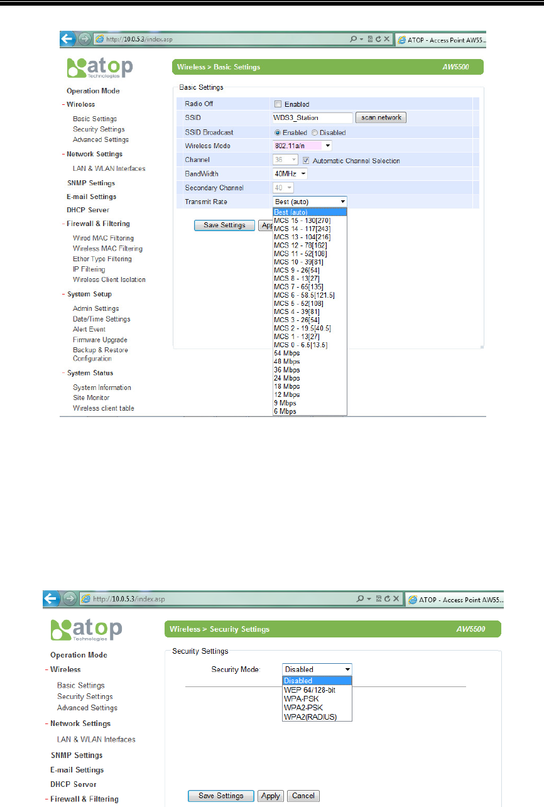Open Wireless client table link
Screen dimensions: 544x807
[103, 408]
